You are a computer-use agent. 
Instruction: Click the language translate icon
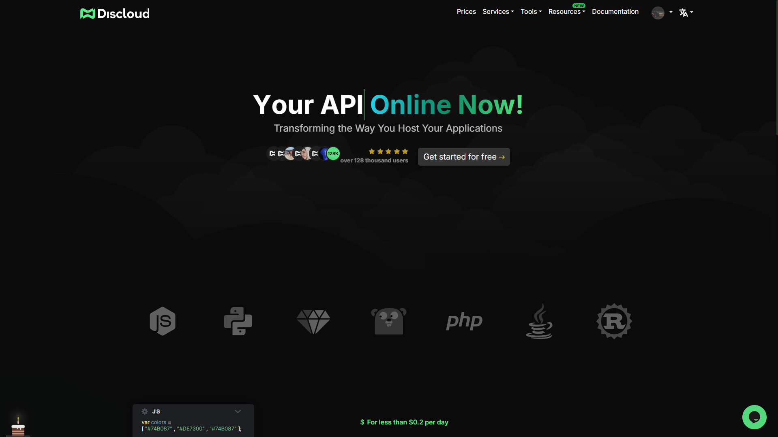[684, 13]
